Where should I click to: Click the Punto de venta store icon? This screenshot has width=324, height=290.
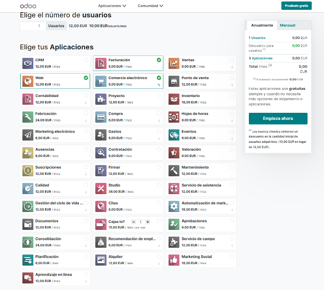(174, 81)
